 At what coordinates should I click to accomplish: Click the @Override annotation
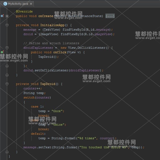(x=24, y=11)
